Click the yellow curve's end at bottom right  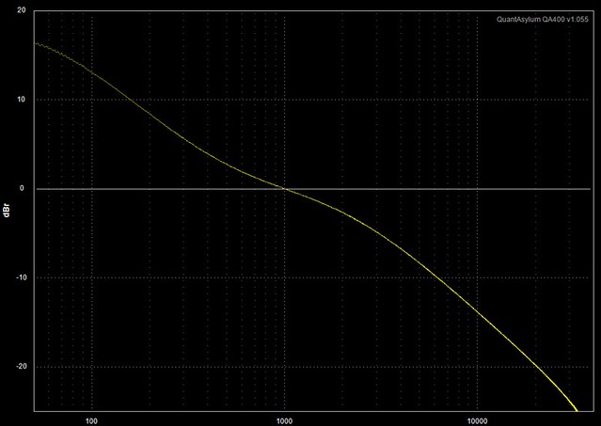(577, 409)
